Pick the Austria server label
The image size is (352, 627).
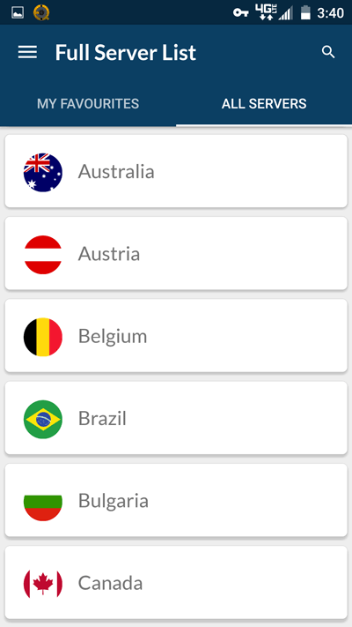[109, 254]
